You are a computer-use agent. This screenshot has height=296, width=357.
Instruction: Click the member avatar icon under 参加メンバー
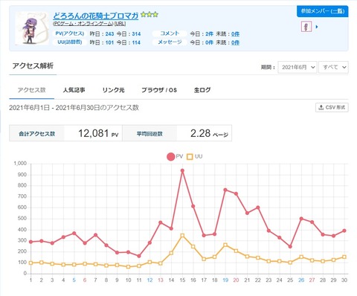[x=306, y=27]
